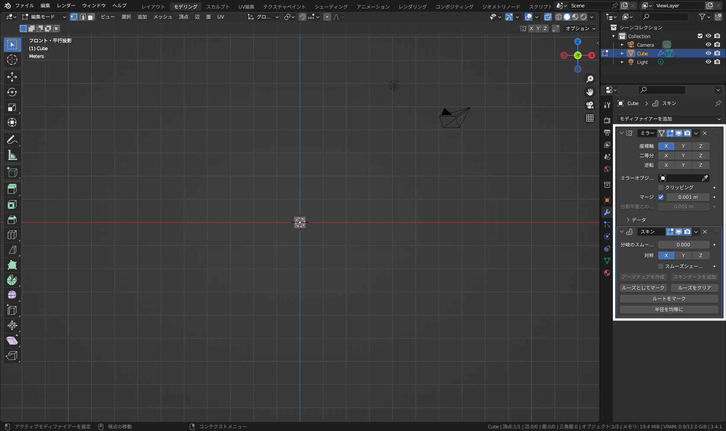Click the ルートをマーク button
726x431 pixels.
669,299
